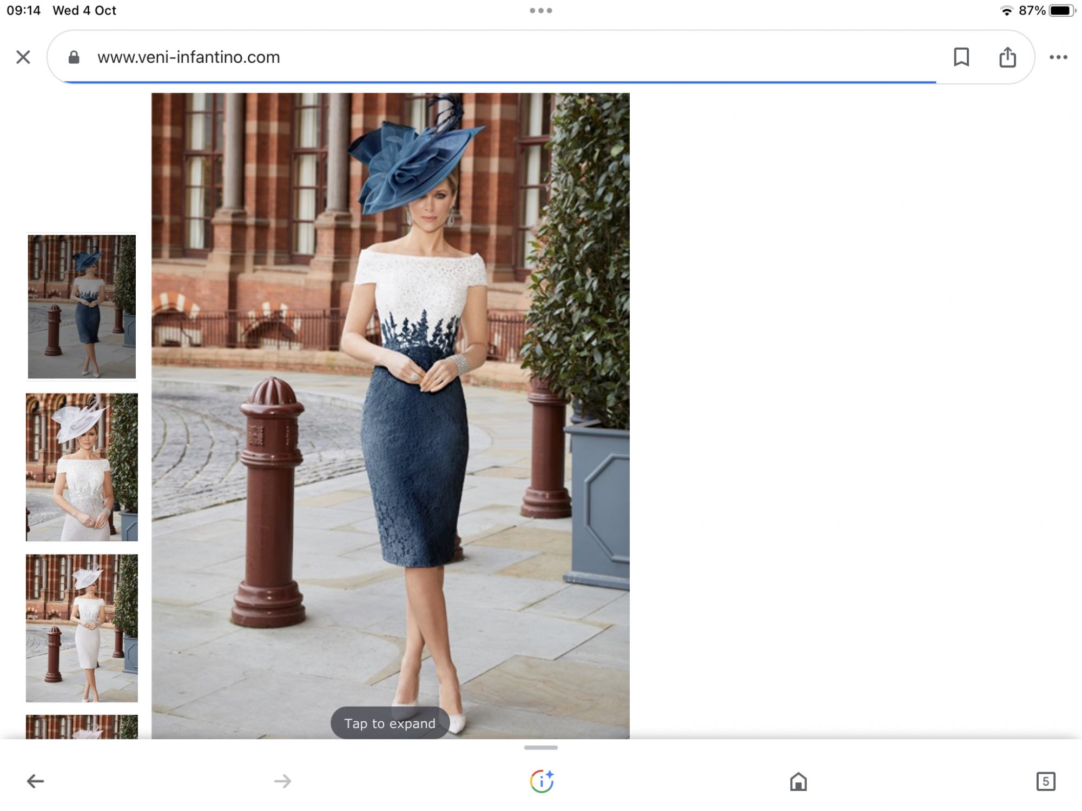This screenshot has height=811, width=1082.
Task: Select the full-length ivory dress thumbnail
Action: 82,628
